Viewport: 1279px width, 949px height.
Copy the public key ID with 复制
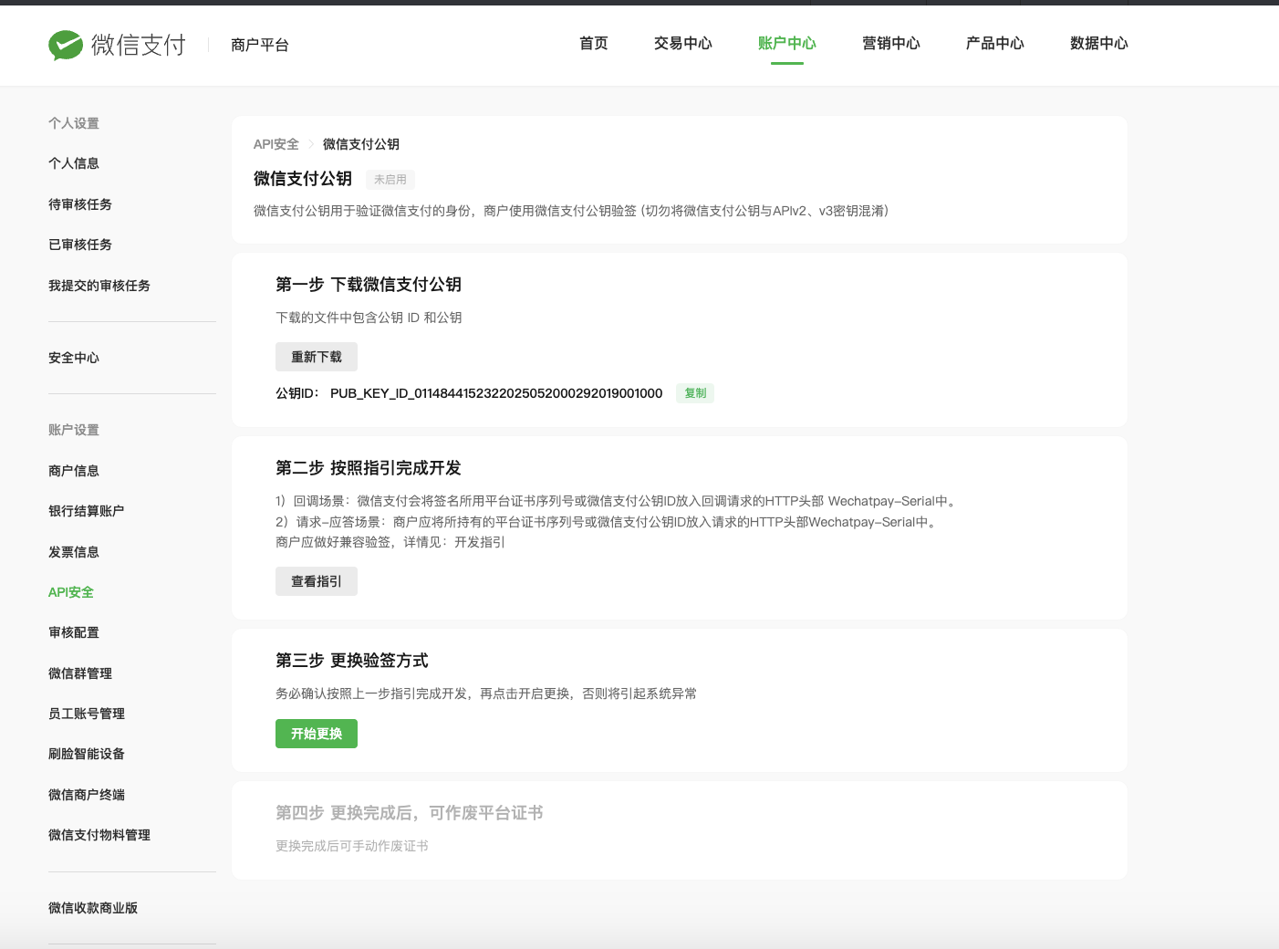pos(695,393)
